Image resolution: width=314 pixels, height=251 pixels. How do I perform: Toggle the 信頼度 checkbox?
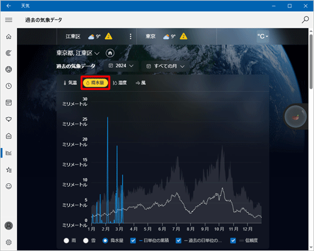tap(233, 240)
